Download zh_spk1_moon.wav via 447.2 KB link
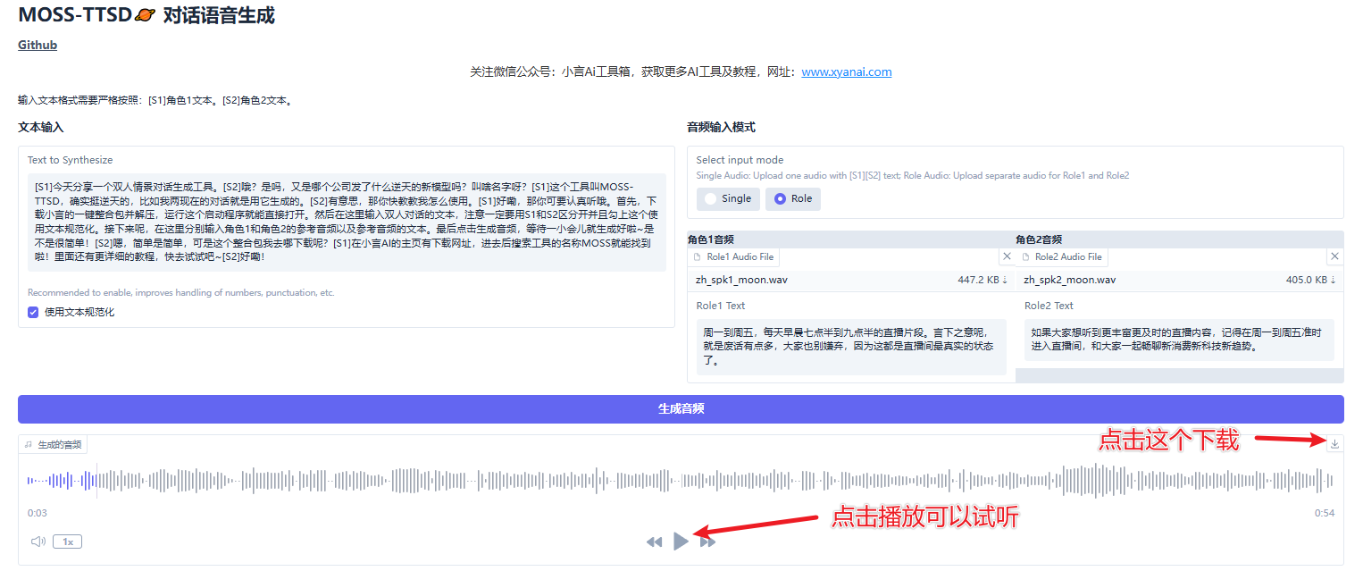Image resolution: width=1363 pixels, height=571 pixels. tap(983, 280)
